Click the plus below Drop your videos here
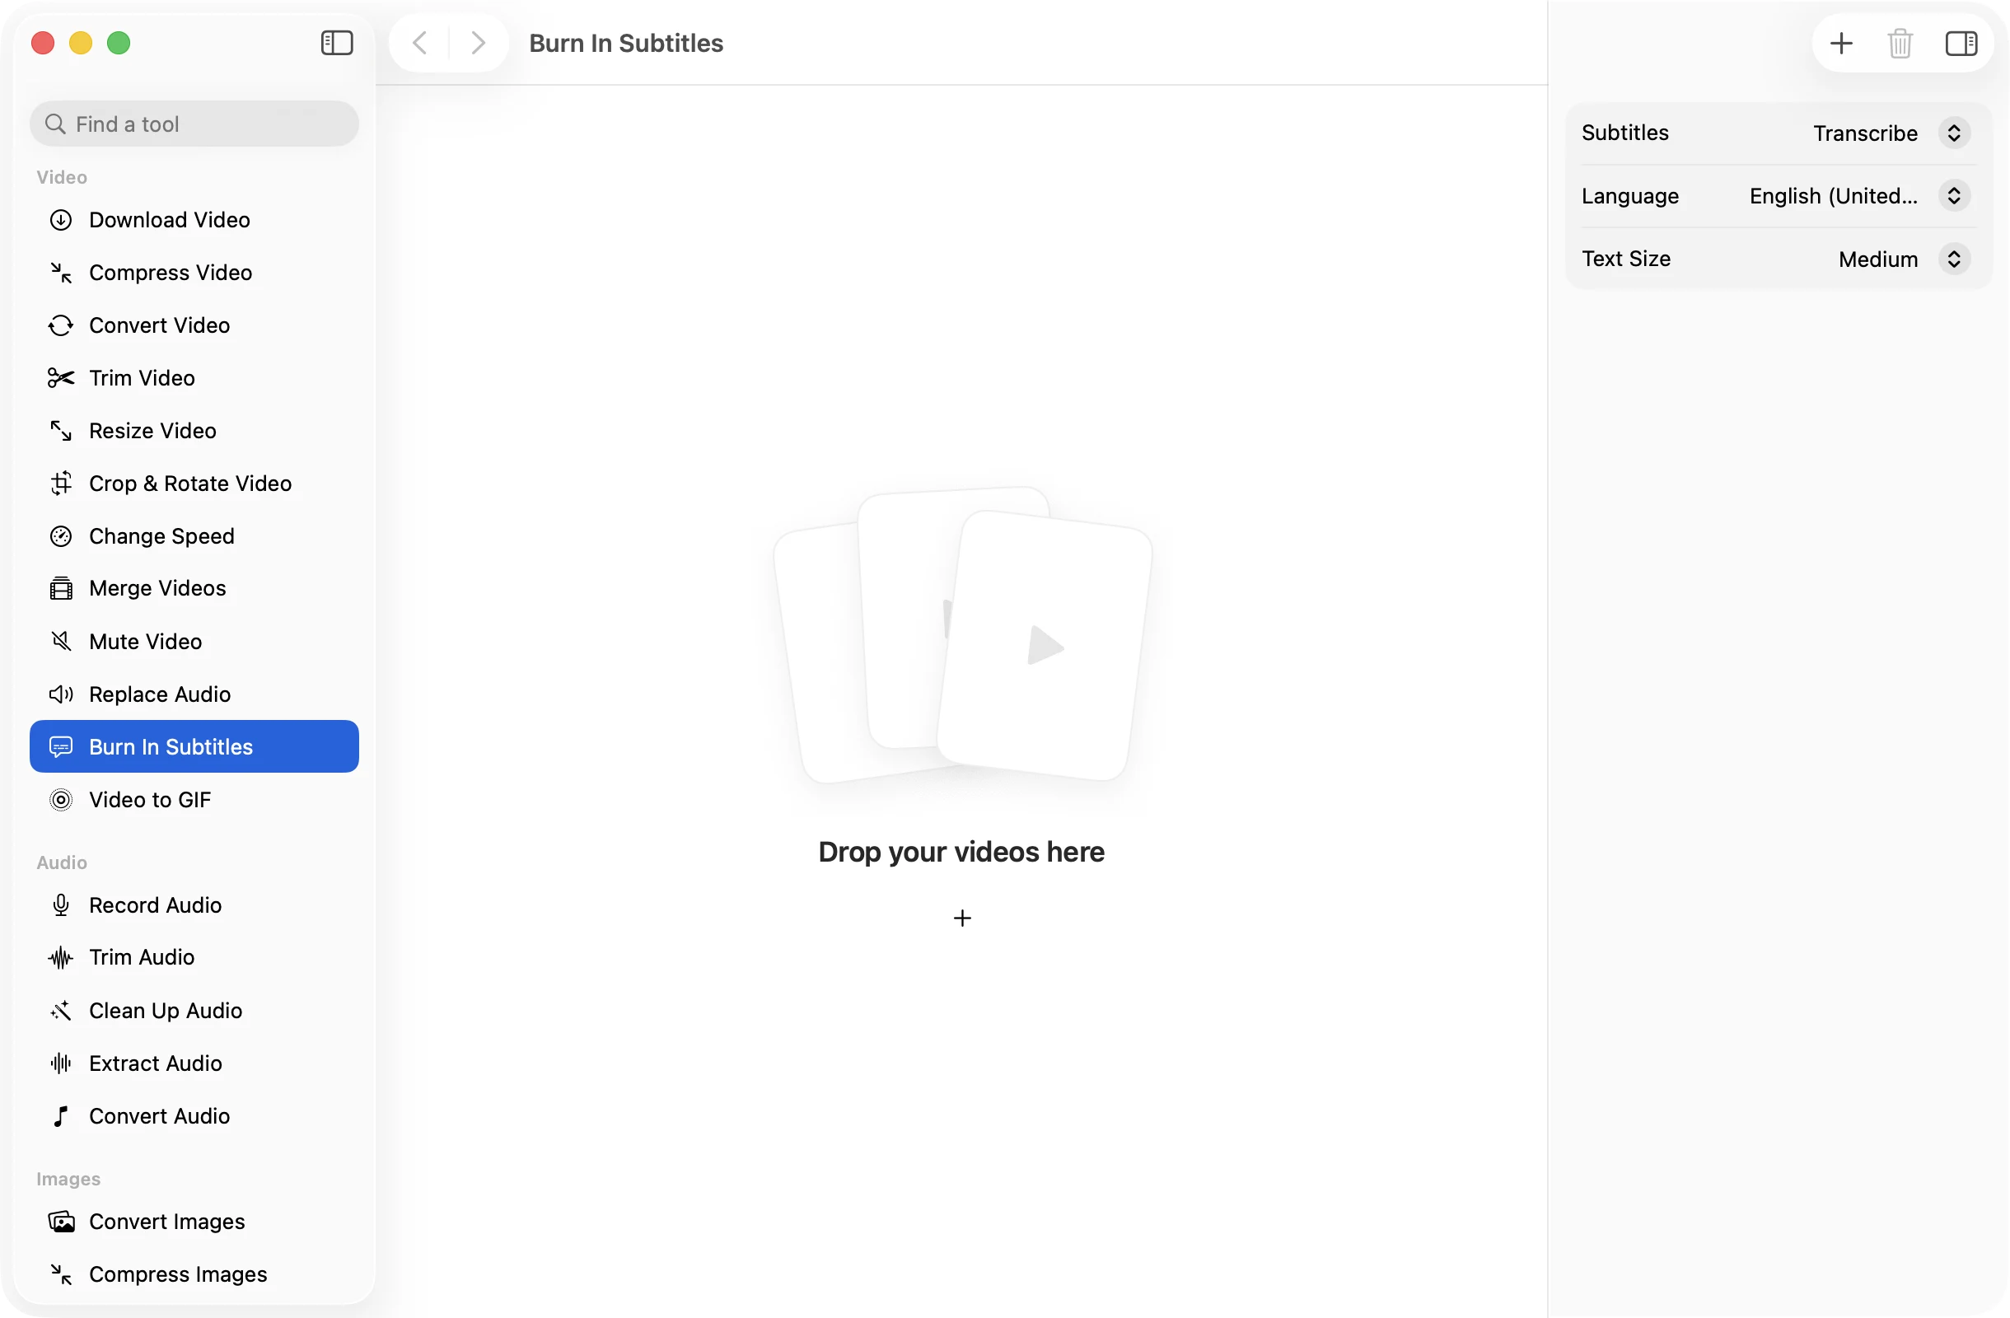The image size is (2010, 1318). [962, 918]
